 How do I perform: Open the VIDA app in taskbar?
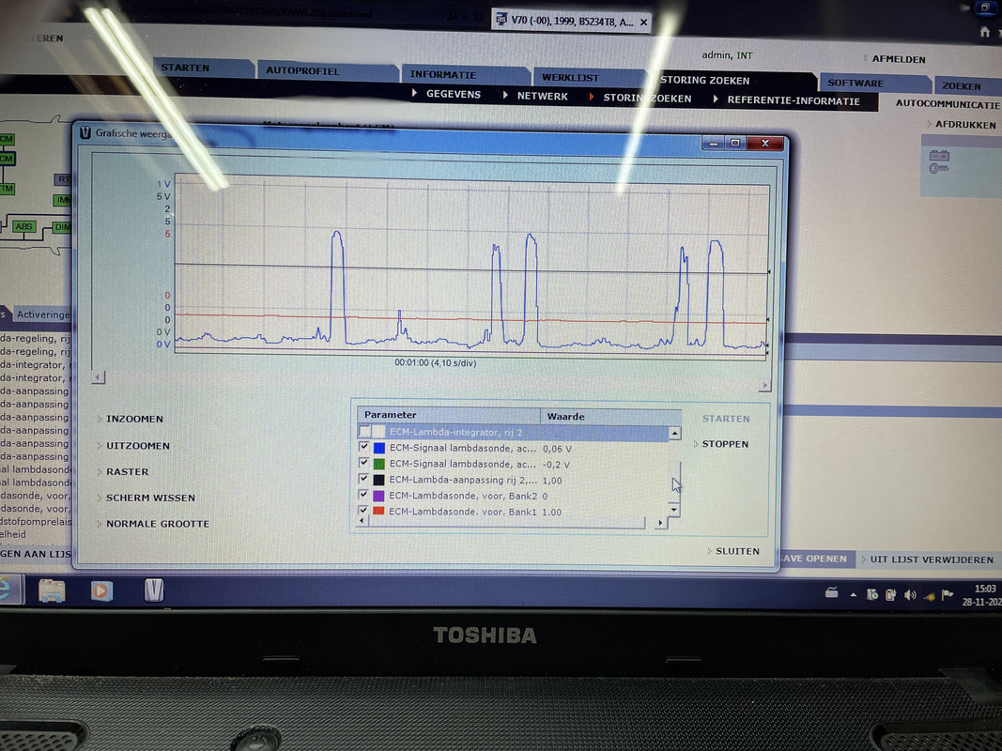154,590
